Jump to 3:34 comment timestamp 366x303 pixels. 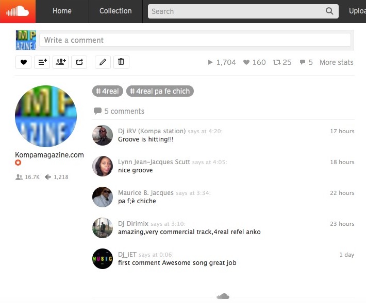tap(203, 193)
